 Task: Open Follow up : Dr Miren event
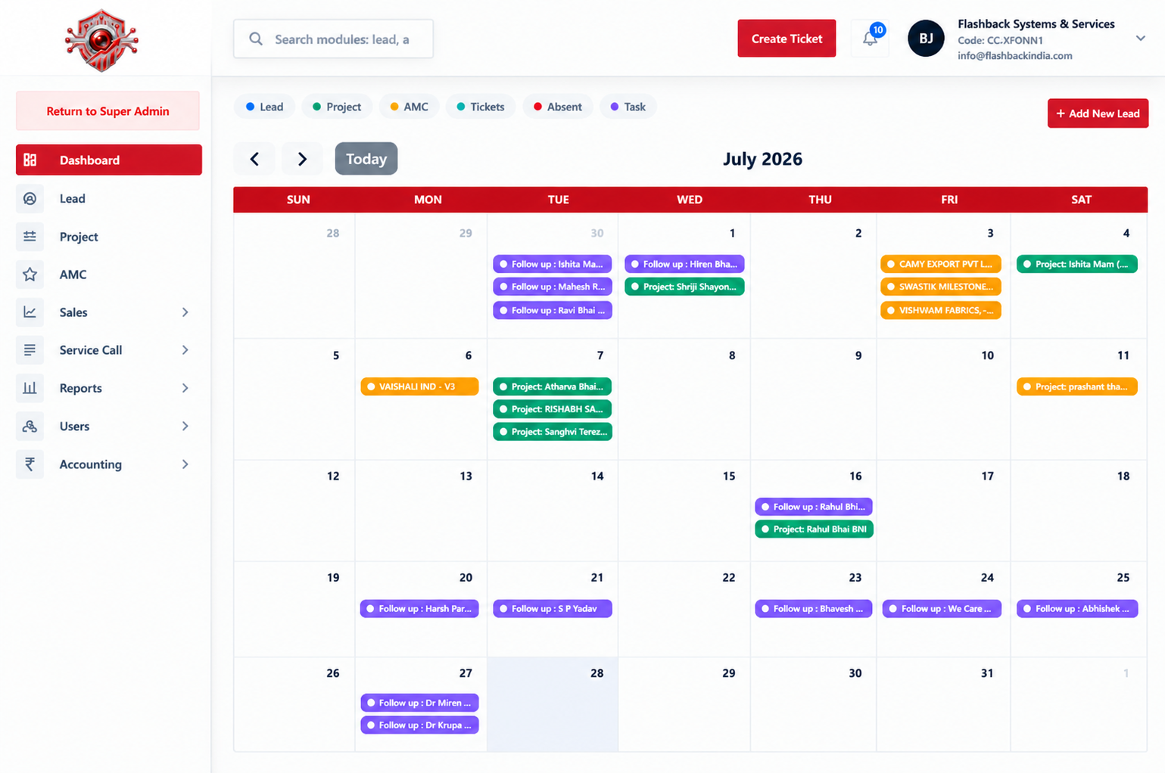tap(419, 703)
